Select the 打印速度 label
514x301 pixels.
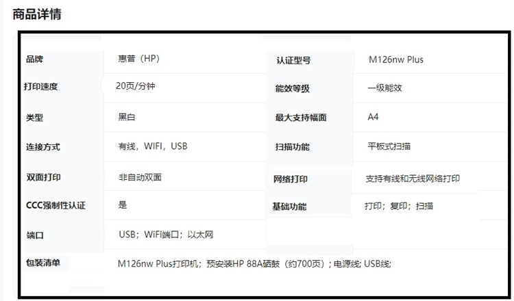(40, 87)
